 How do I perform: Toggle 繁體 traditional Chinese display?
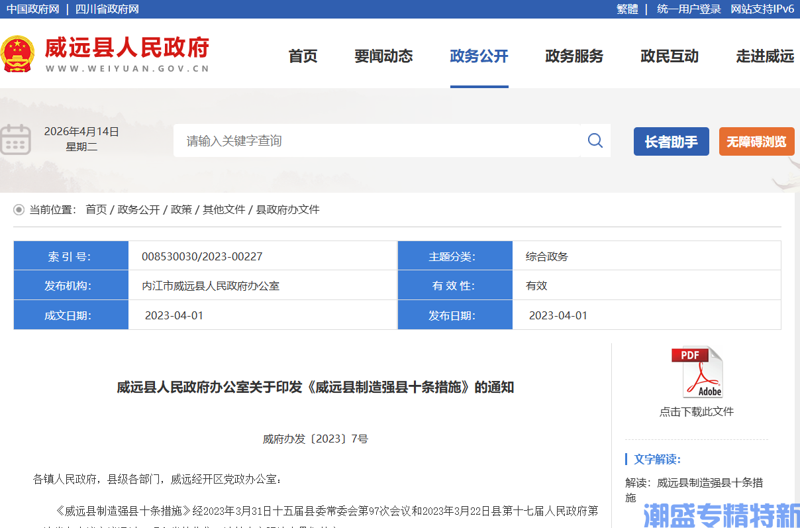click(626, 9)
